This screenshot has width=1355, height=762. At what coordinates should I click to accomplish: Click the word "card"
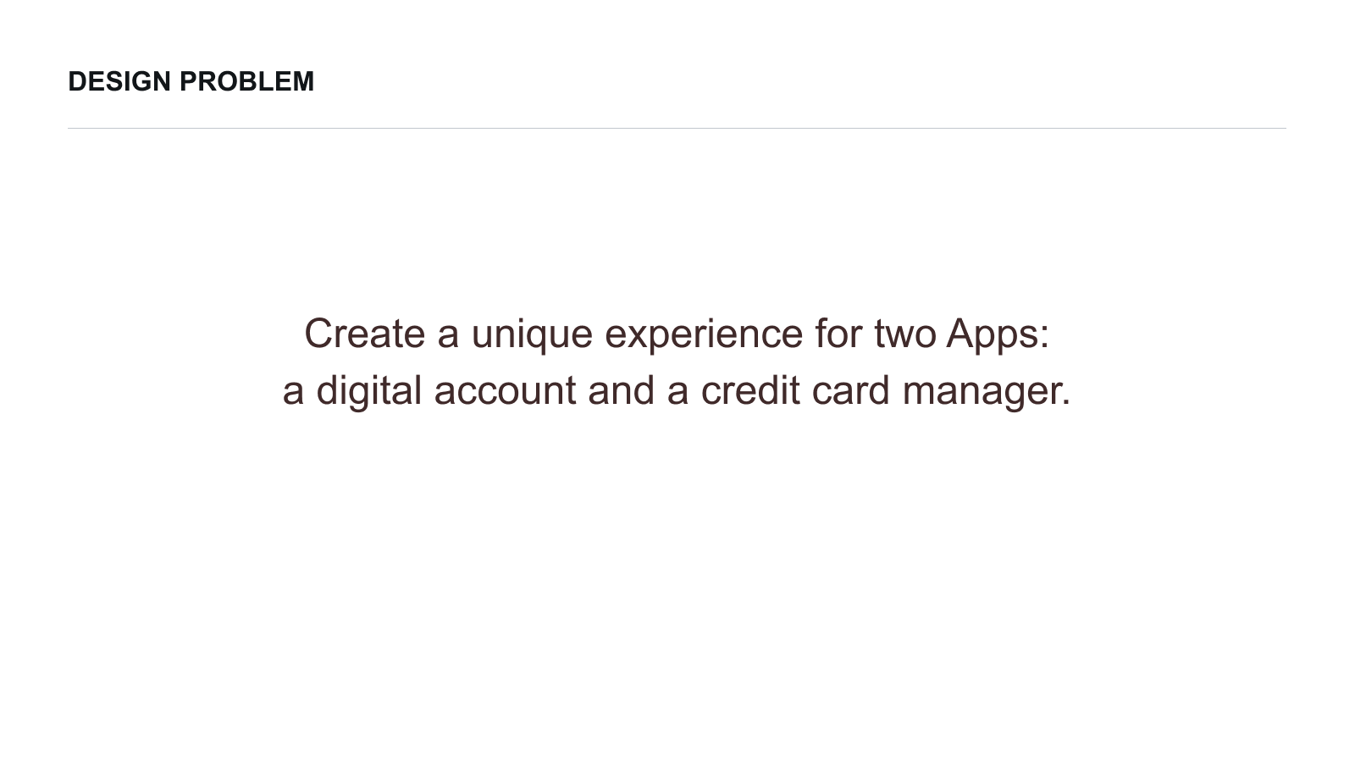[x=850, y=391]
